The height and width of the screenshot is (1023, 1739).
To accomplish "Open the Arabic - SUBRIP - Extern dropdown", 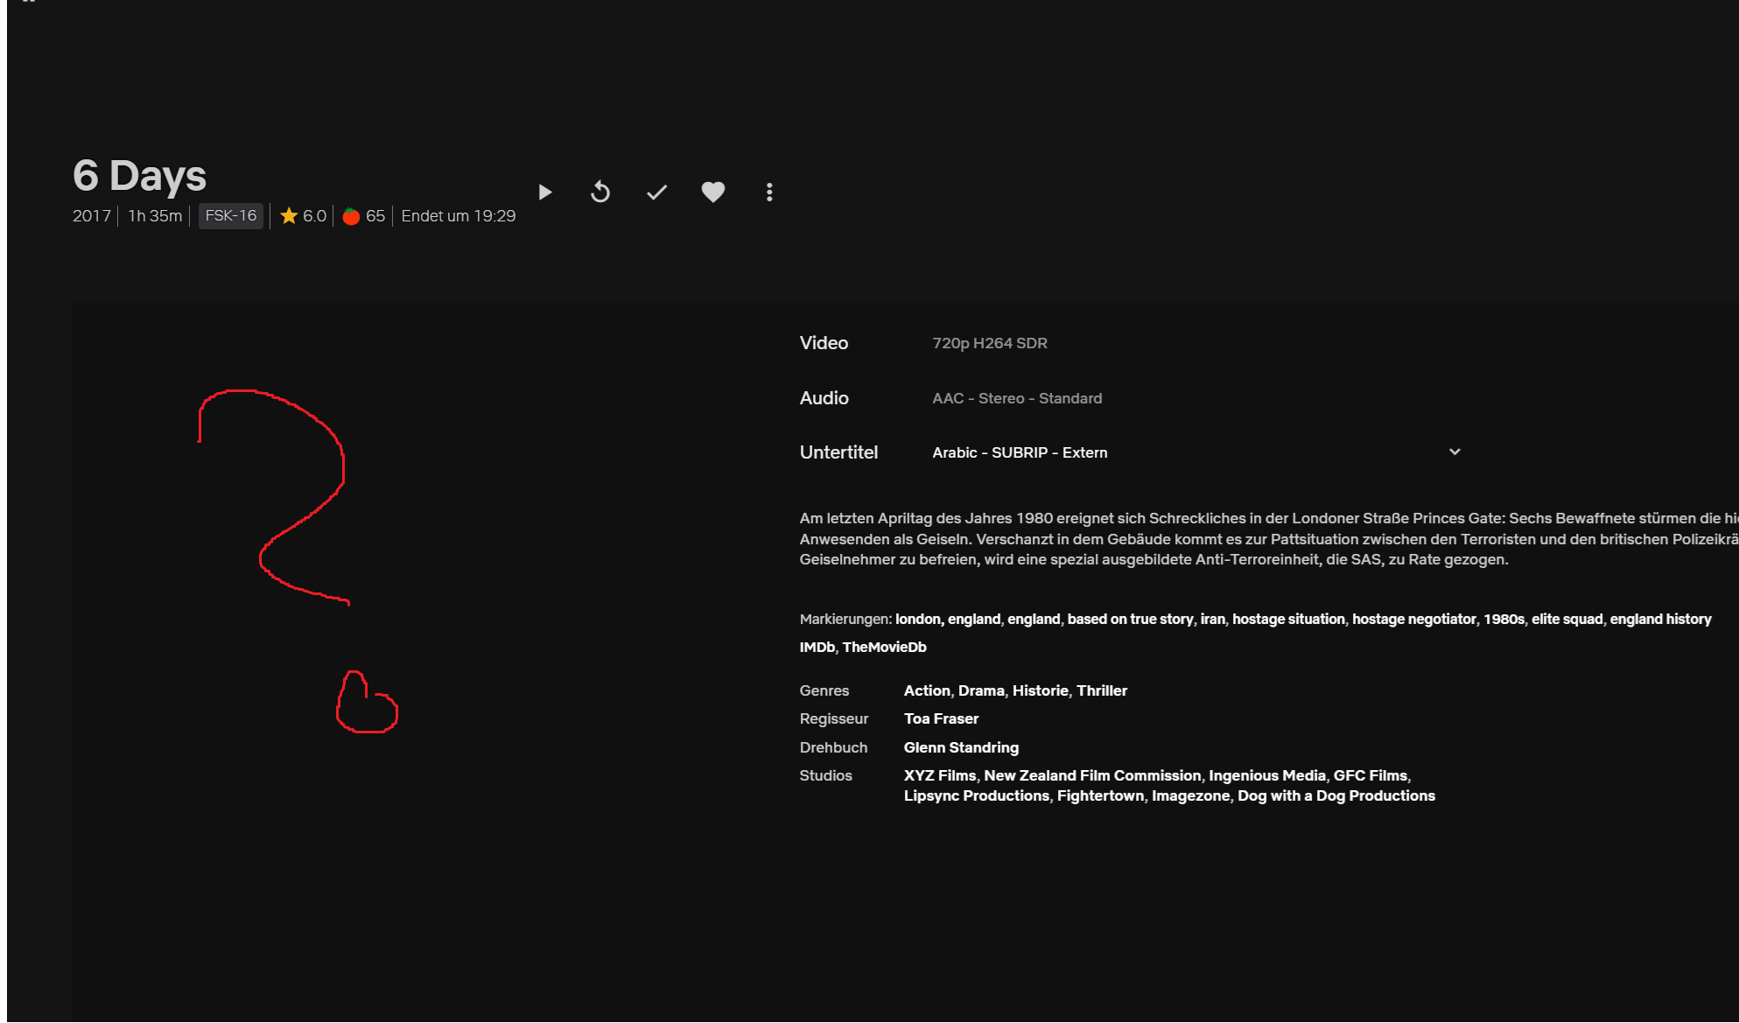I will point(1020,452).
